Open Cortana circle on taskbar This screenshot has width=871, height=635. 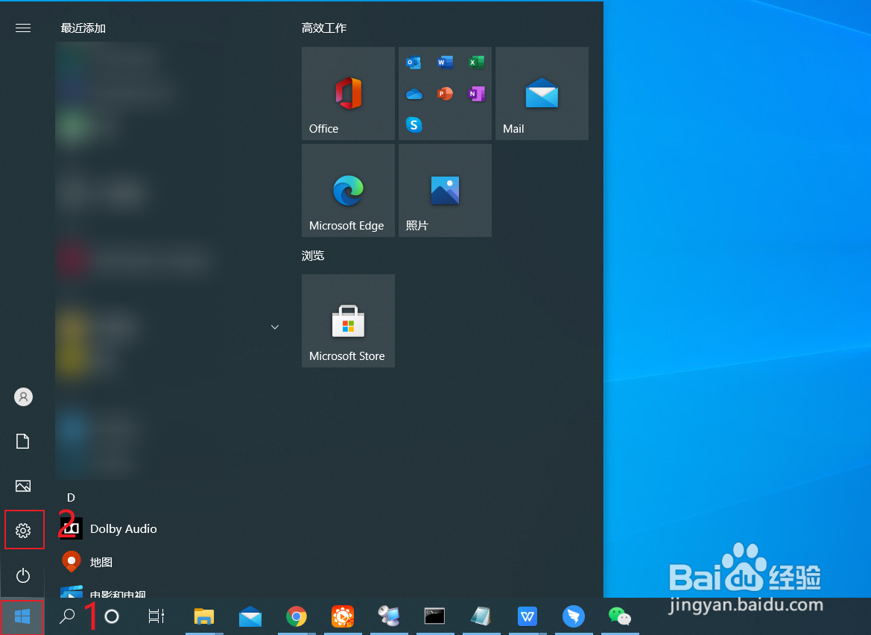[112, 616]
